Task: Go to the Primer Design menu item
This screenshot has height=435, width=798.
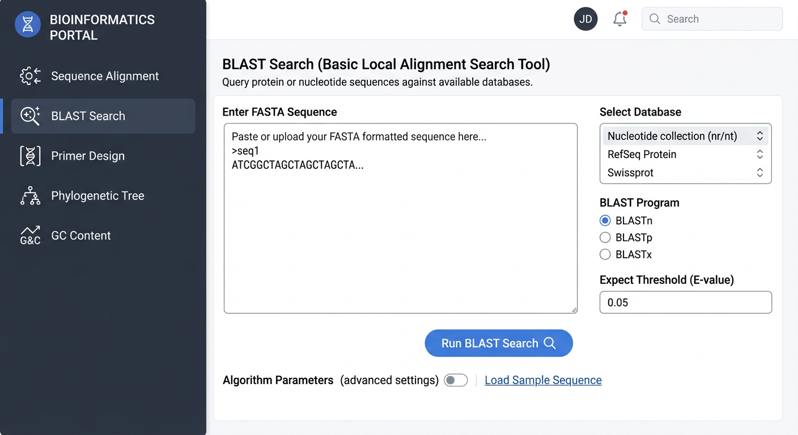Action: 88,156
